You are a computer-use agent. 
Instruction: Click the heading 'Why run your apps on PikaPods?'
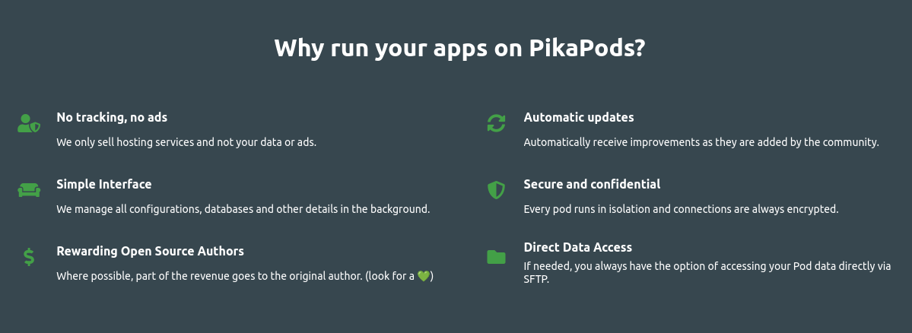click(x=459, y=48)
